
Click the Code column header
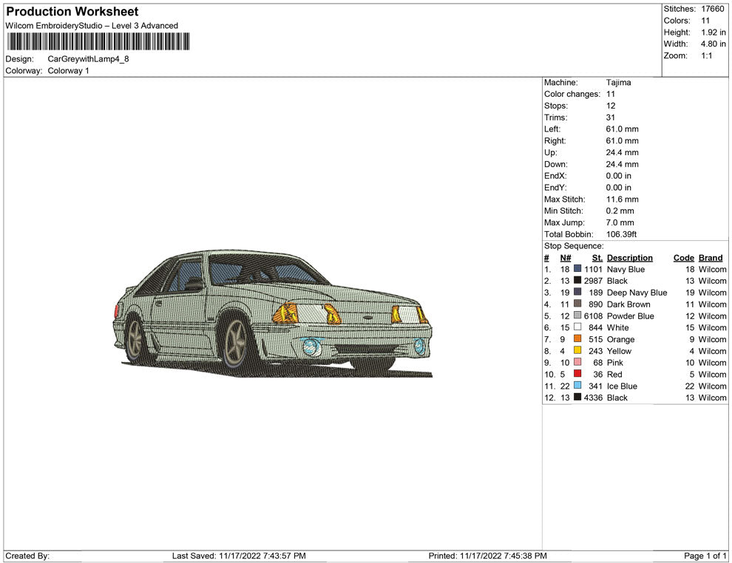click(x=683, y=258)
